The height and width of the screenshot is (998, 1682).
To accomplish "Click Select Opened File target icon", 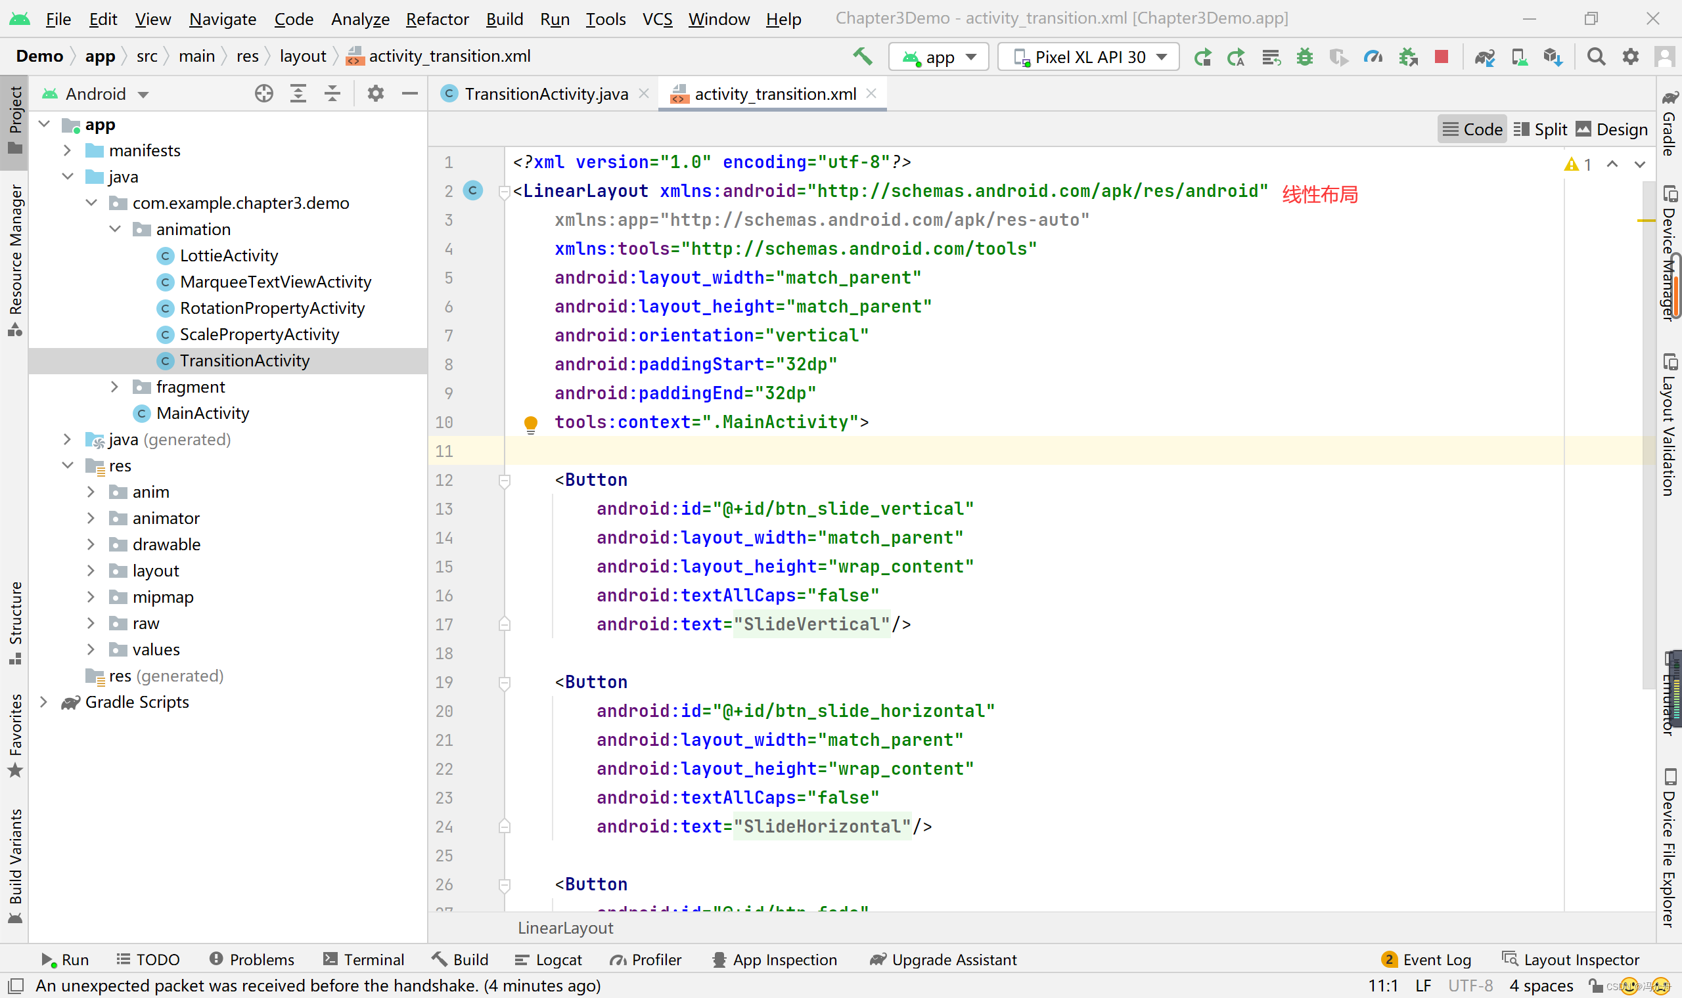I will point(263,93).
